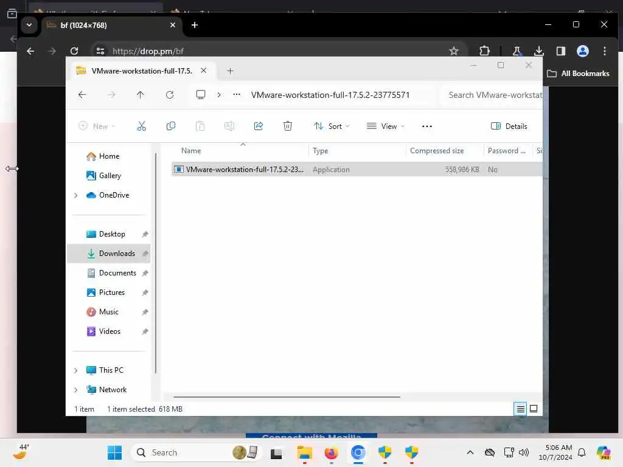Go back in File Explorer

coord(82,95)
